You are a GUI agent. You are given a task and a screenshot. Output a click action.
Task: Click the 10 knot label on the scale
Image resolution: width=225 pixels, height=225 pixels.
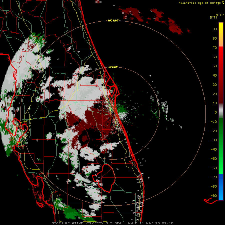[x=215, y=103]
